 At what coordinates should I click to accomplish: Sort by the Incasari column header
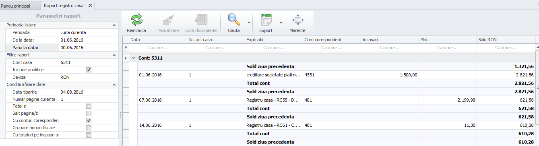coord(390,40)
